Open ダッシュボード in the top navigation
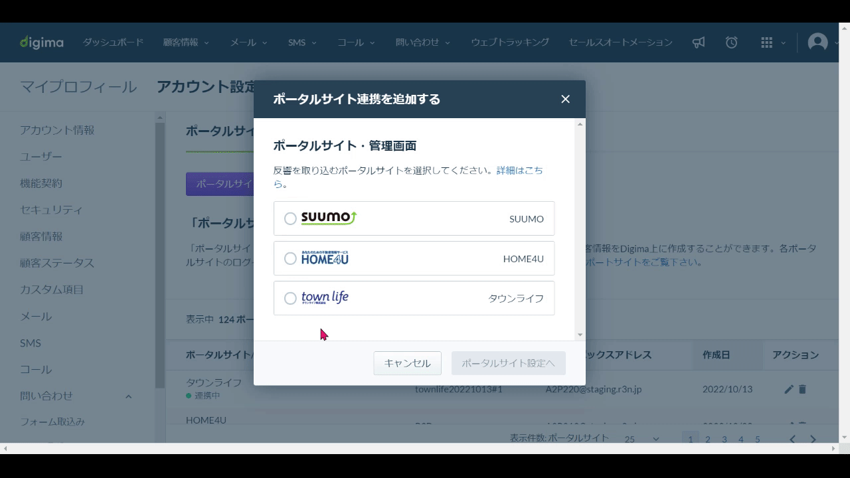The image size is (850, 478). (113, 42)
